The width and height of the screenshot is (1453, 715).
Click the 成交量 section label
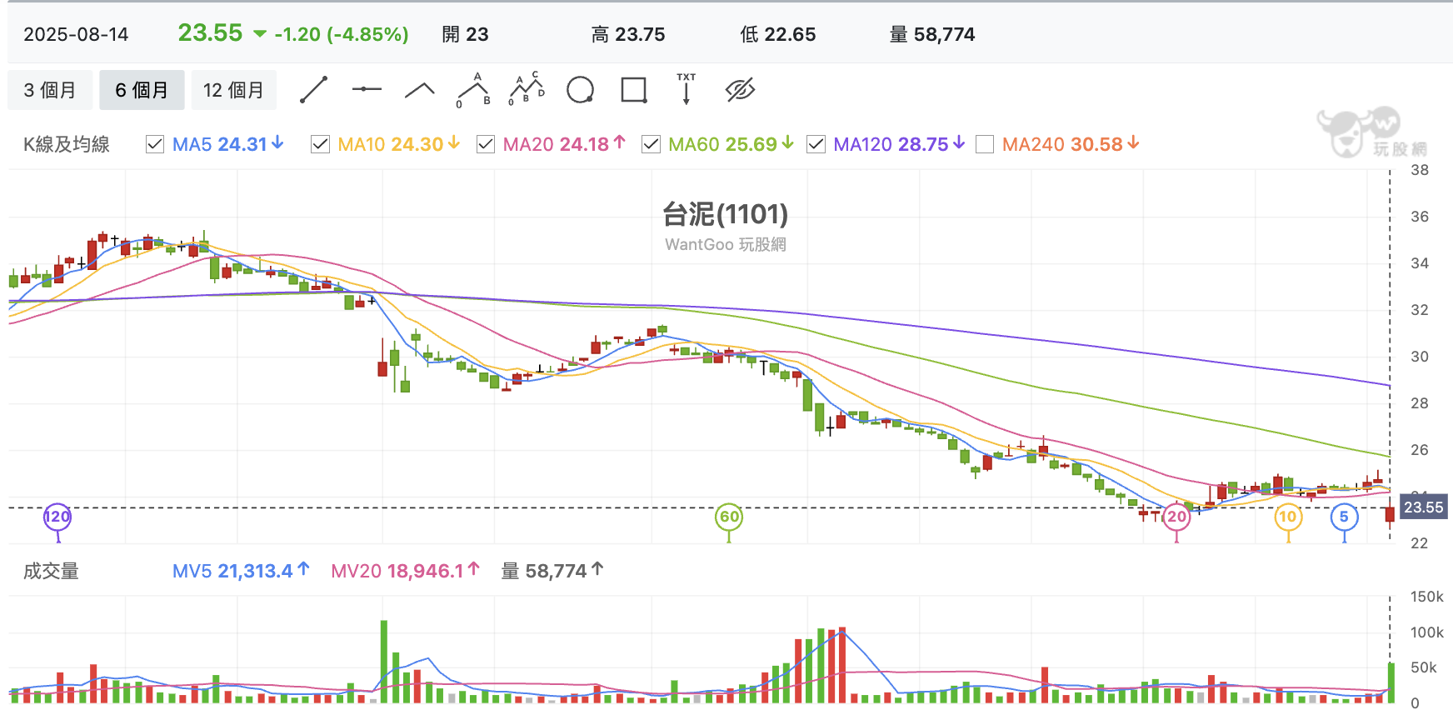click(x=51, y=571)
